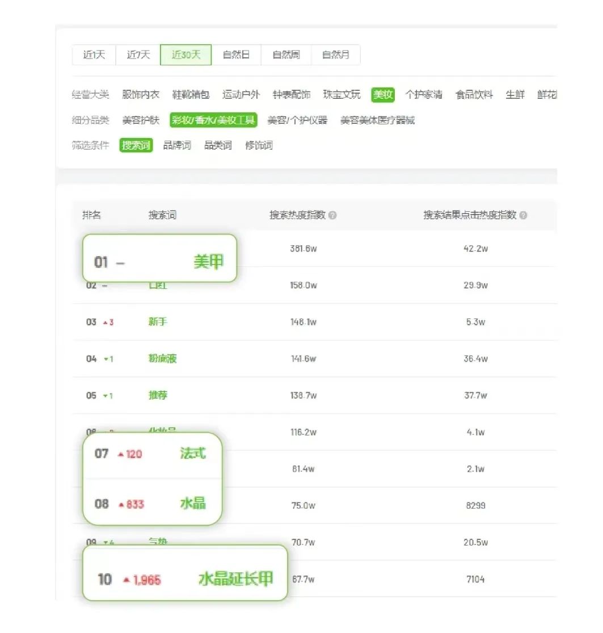The width and height of the screenshot is (603, 633).
Task: Pick the 美容/个护仪器 subcategory
Action: click(297, 120)
